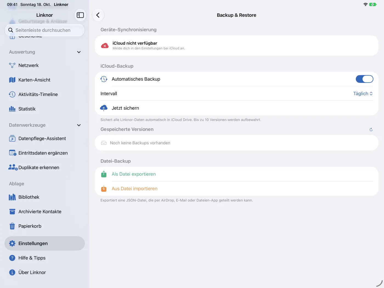384x288 pixels.
Task: Tap Jetzt sichern to back up
Action: pos(237,108)
